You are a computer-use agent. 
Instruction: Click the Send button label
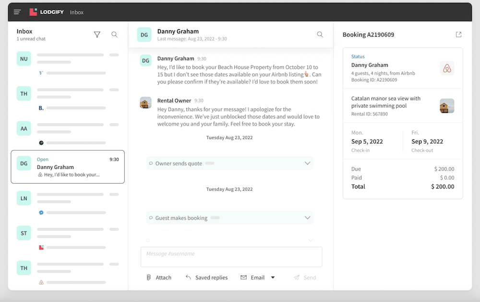point(310,277)
